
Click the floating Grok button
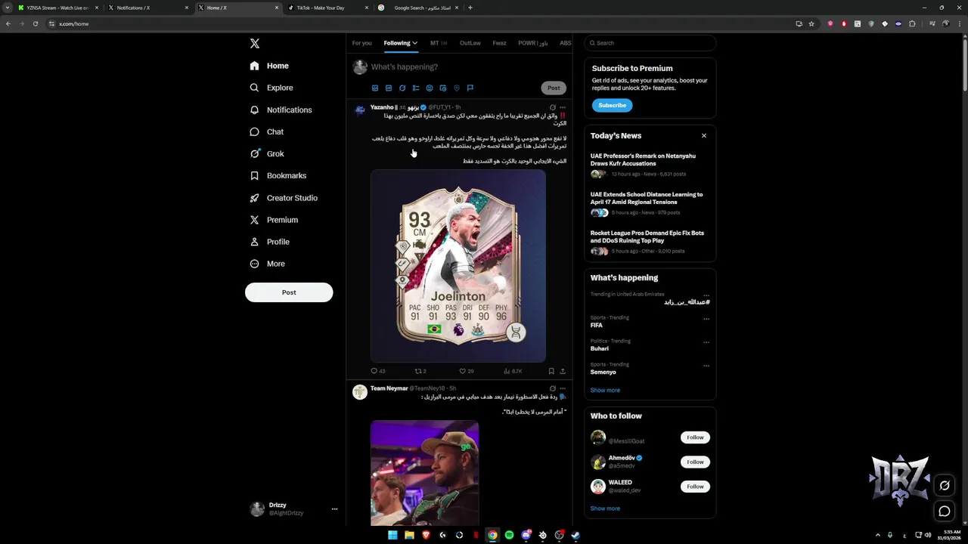(945, 486)
